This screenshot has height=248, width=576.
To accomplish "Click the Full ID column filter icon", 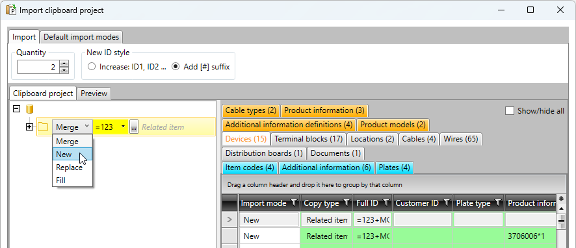I will click(386, 203).
